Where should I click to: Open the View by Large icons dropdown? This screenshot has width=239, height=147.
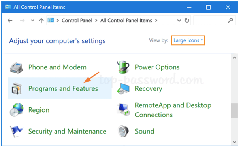point(188,40)
